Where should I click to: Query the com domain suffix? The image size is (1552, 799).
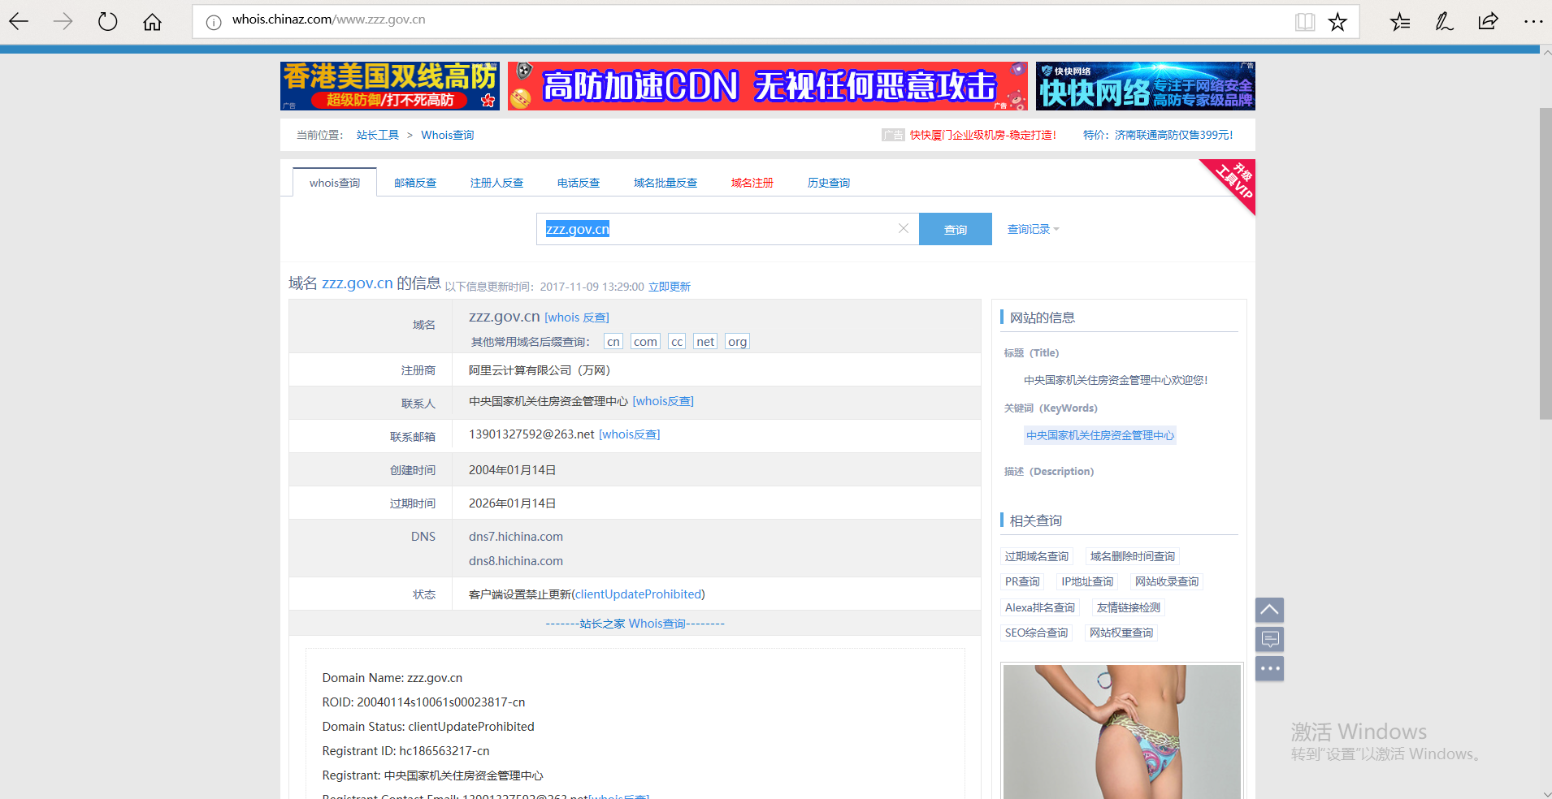click(645, 342)
